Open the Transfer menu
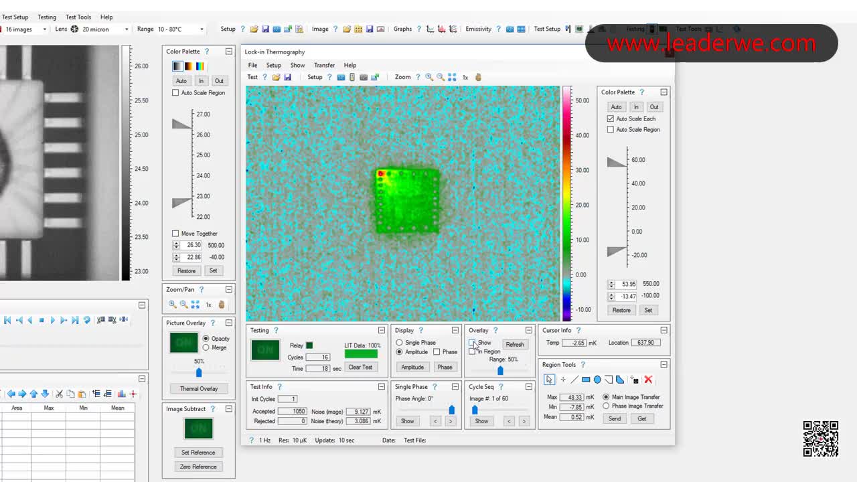 pyautogui.click(x=324, y=65)
